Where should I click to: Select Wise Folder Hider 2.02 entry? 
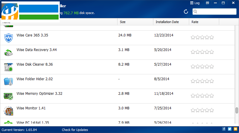pos(117,82)
